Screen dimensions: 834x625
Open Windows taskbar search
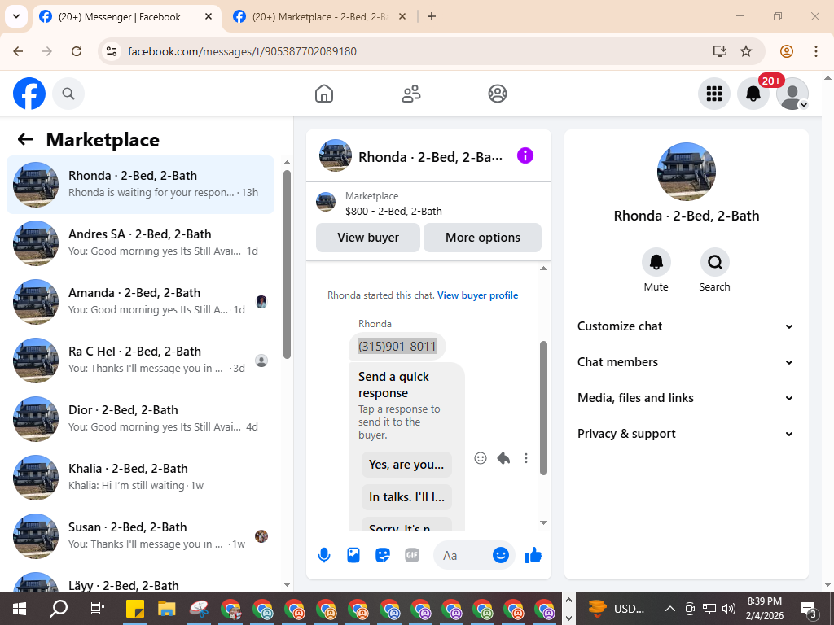pyautogui.click(x=59, y=609)
